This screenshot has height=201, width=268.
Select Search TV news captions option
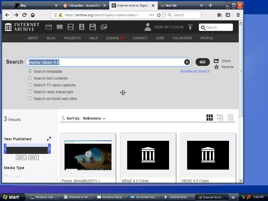point(30,85)
